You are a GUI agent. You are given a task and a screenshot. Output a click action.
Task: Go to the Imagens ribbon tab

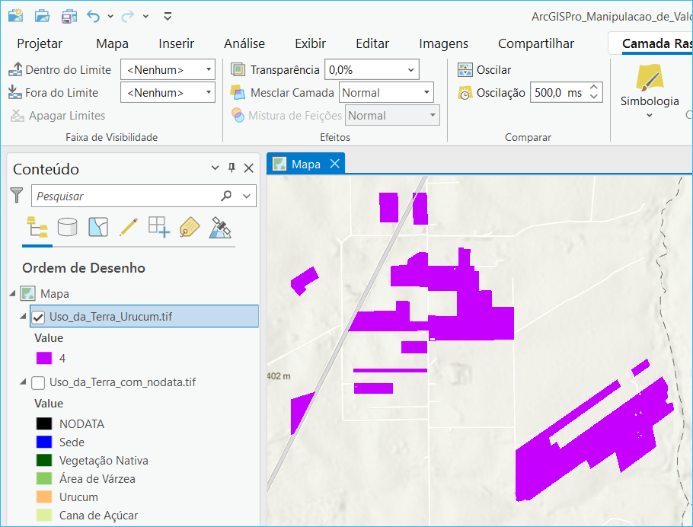[444, 43]
